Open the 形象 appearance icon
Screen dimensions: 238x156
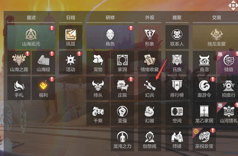pyautogui.click(x=150, y=37)
